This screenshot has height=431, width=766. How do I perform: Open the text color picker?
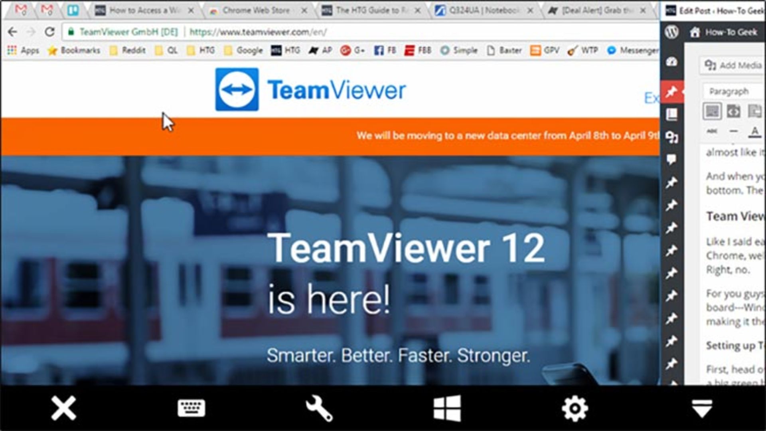coord(754,131)
